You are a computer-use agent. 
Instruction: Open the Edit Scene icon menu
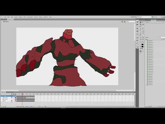click(x=122, y=21)
